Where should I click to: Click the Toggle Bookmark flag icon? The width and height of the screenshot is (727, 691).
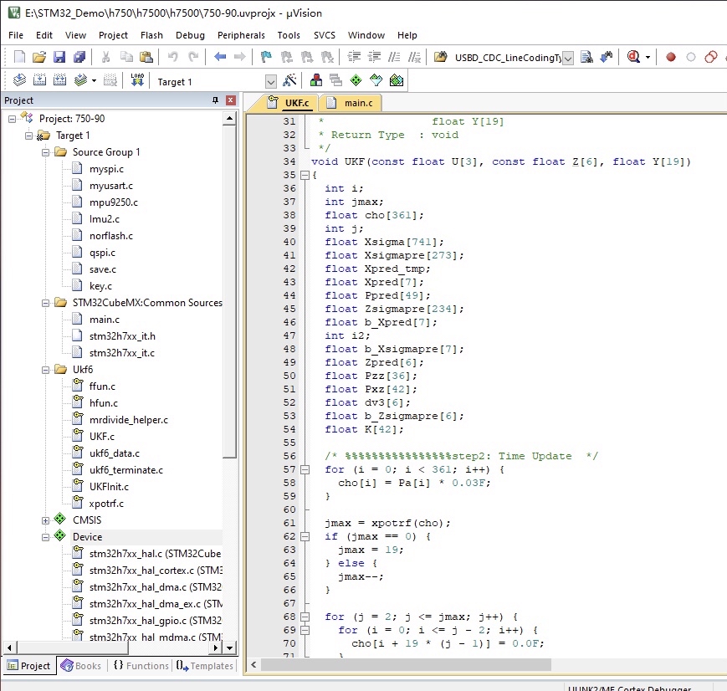coord(266,57)
